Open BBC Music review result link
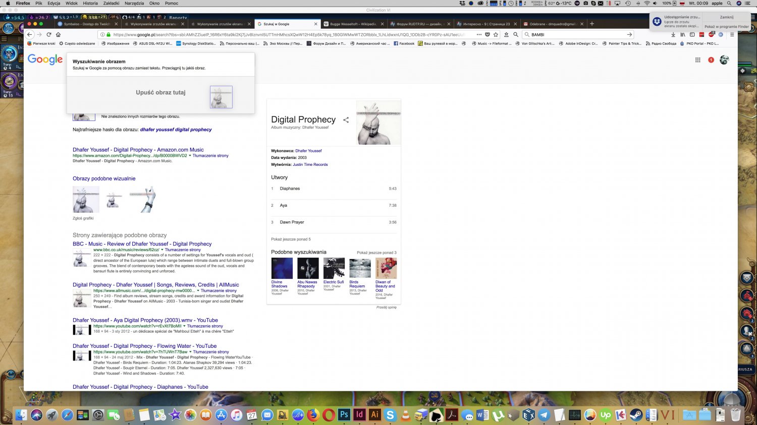Image resolution: width=757 pixels, height=425 pixels. tap(142, 244)
